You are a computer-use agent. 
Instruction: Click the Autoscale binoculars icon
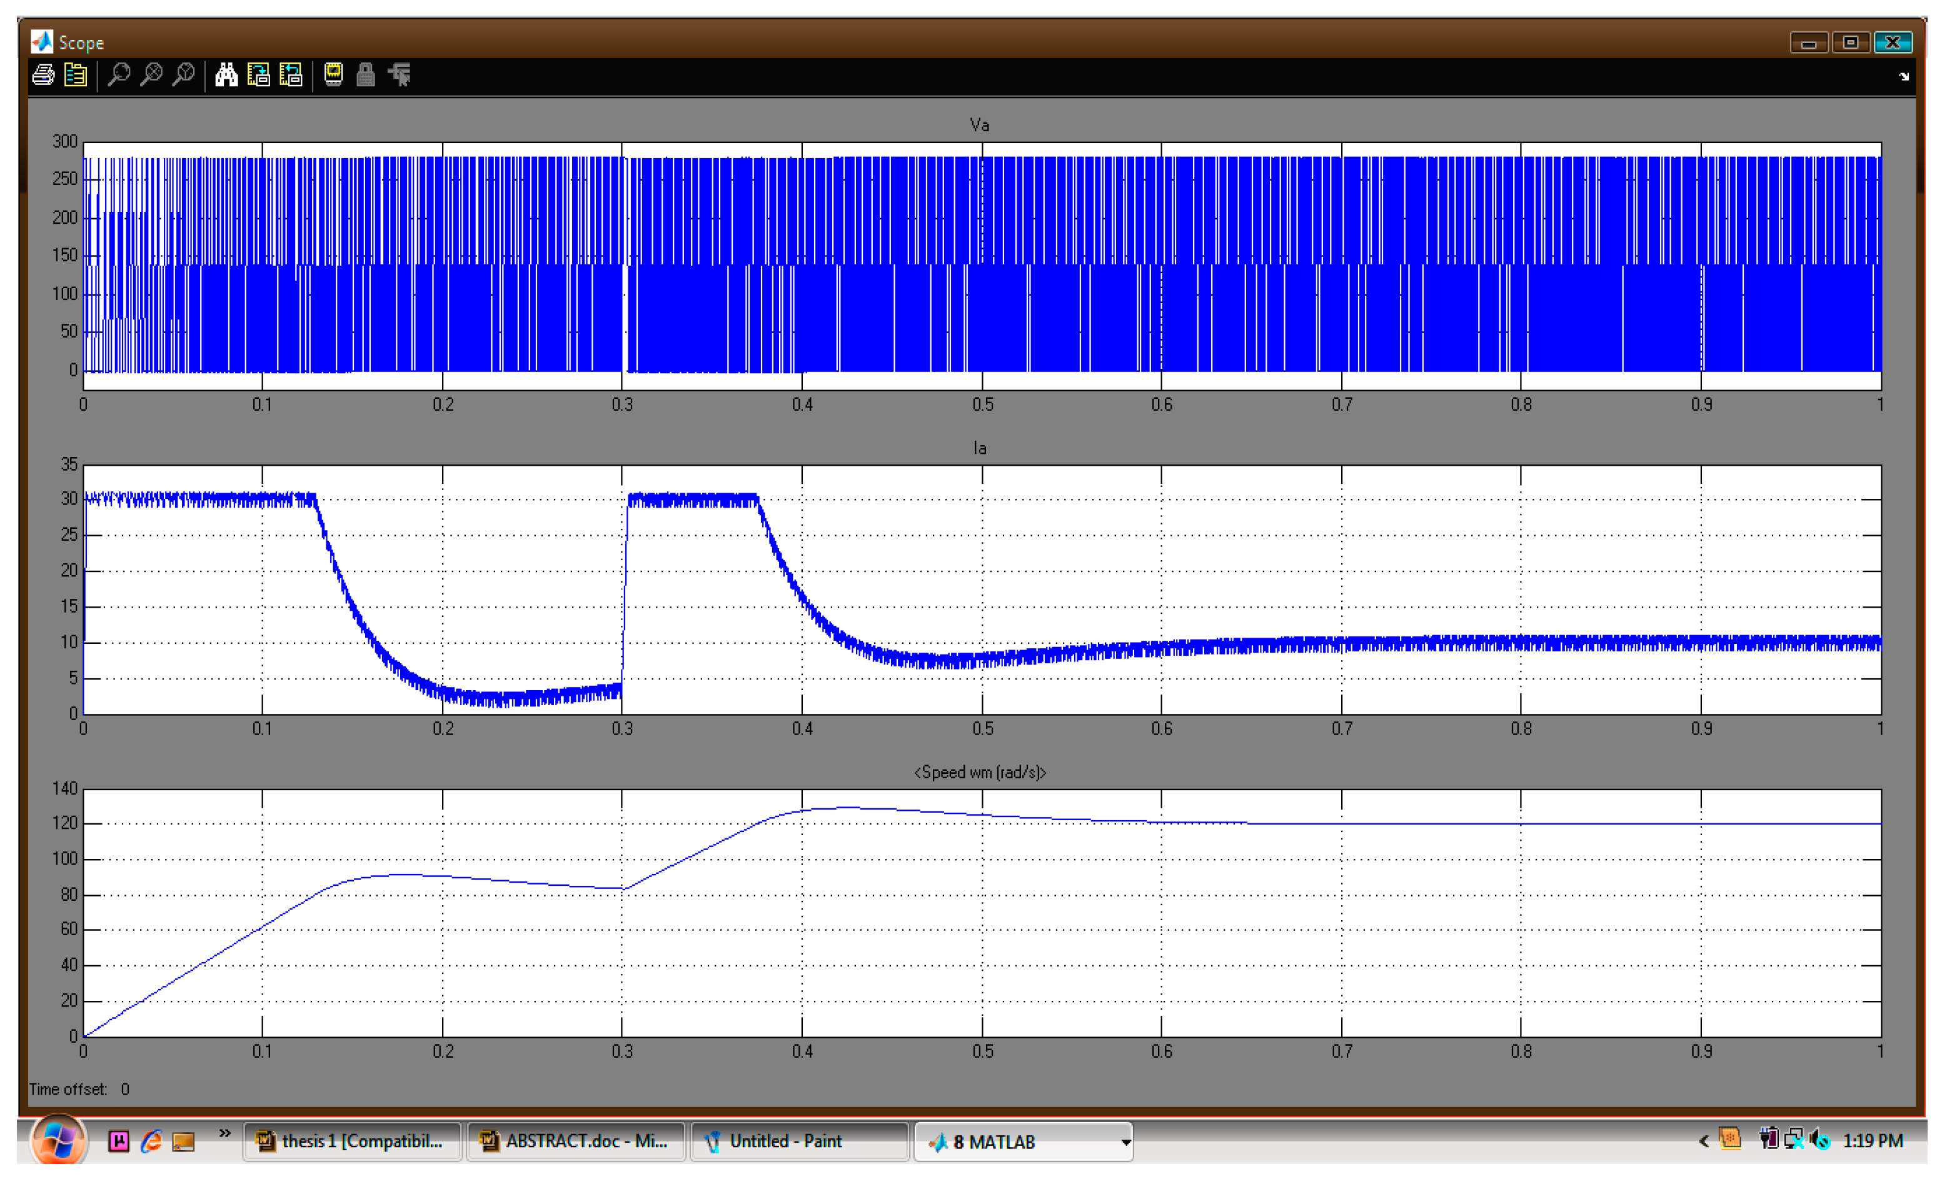[226, 76]
